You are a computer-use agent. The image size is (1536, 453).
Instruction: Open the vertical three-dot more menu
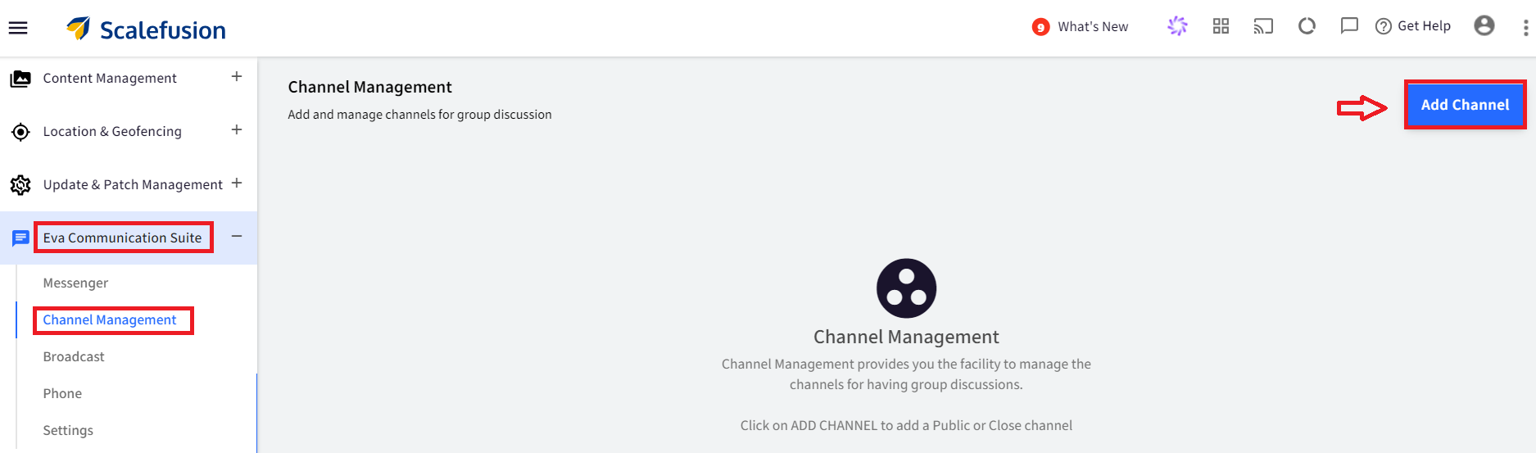(x=1525, y=28)
